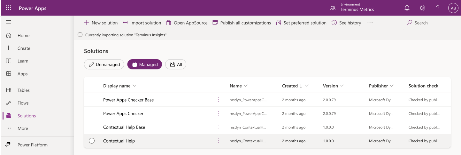Click Set preferred solution

[301, 23]
